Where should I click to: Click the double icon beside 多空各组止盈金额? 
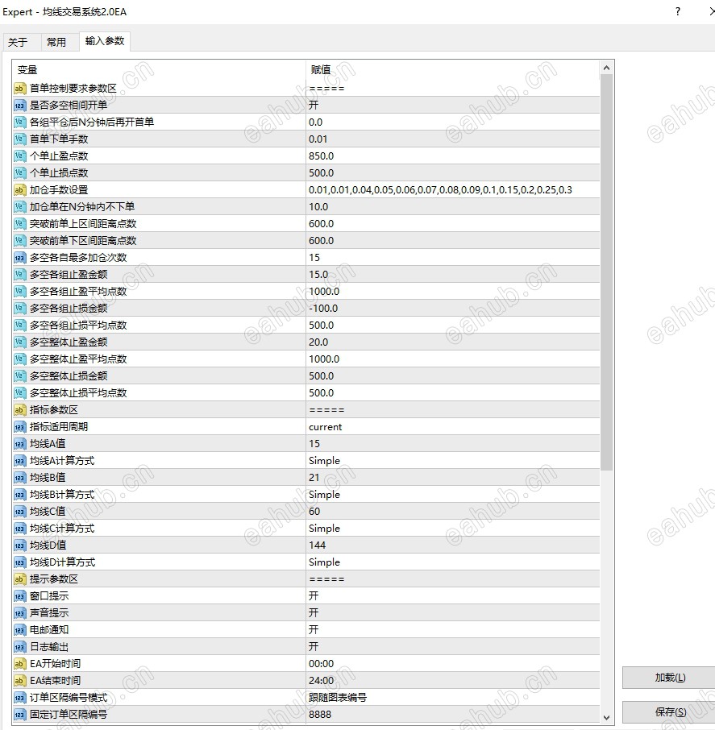[19, 274]
